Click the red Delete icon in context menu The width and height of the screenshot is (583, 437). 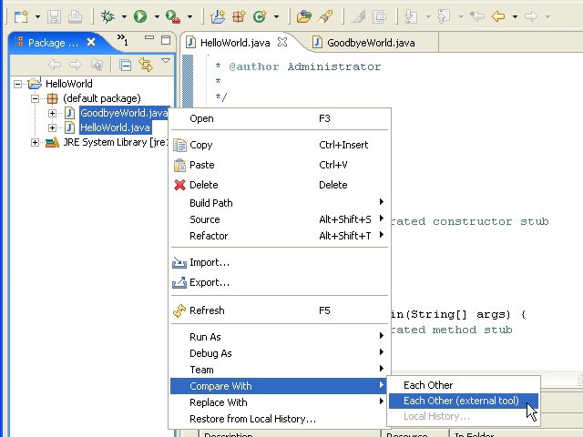(x=179, y=185)
